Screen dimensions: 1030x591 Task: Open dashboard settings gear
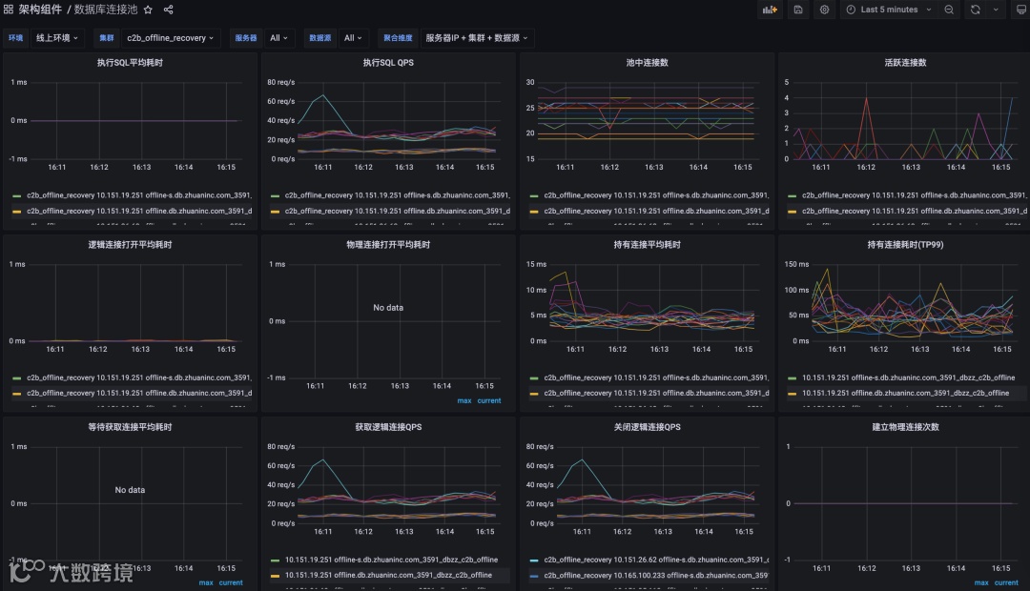tap(824, 10)
